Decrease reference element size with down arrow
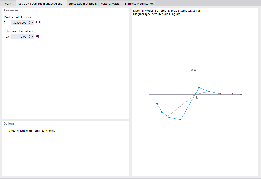Image resolution: width=261 pixels, height=179 pixels. pyautogui.click(x=30, y=38)
